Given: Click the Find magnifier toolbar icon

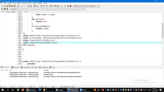Looking at the screenshot, I should [28, 6].
